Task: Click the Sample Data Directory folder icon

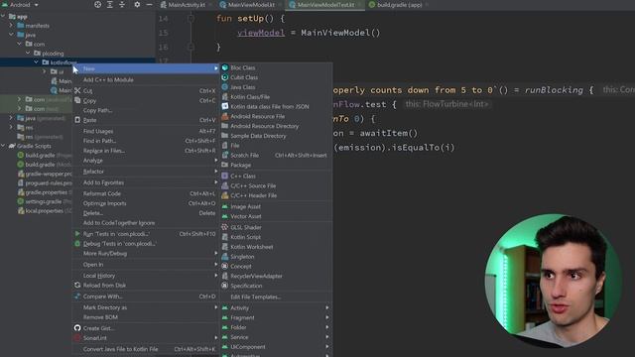Action: click(225, 136)
